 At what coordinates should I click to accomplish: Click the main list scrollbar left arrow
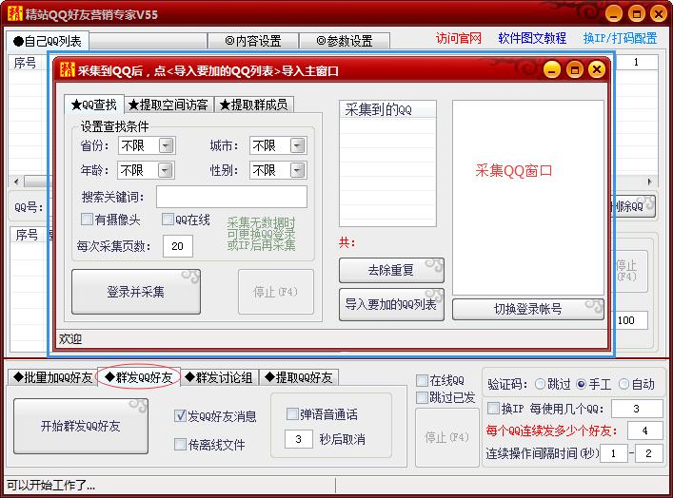[16, 182]
